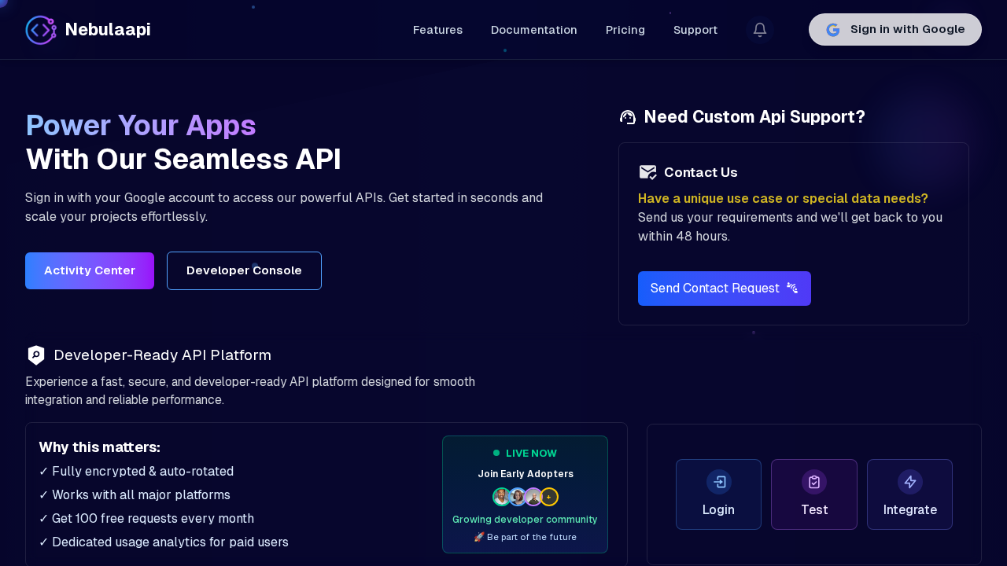The image size is (1007, 566).
Task: Open the notification bell
Action: point(759,29)
